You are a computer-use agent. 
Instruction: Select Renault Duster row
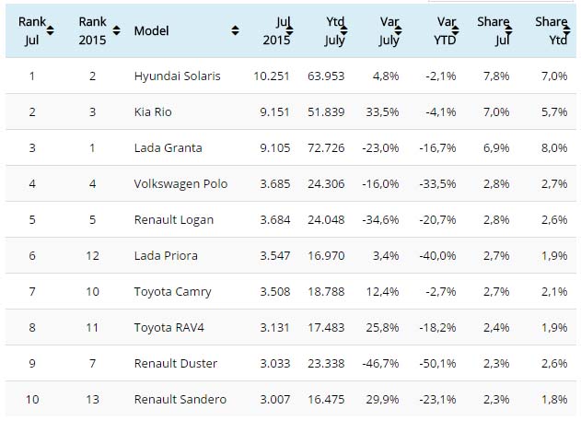click(173, 363)
